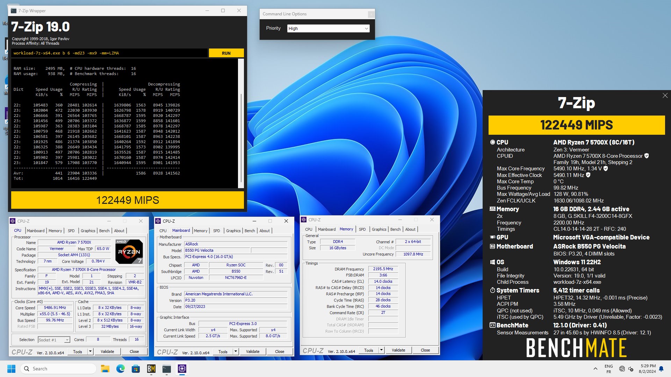Open BenchMate app from taskbar

151,369
